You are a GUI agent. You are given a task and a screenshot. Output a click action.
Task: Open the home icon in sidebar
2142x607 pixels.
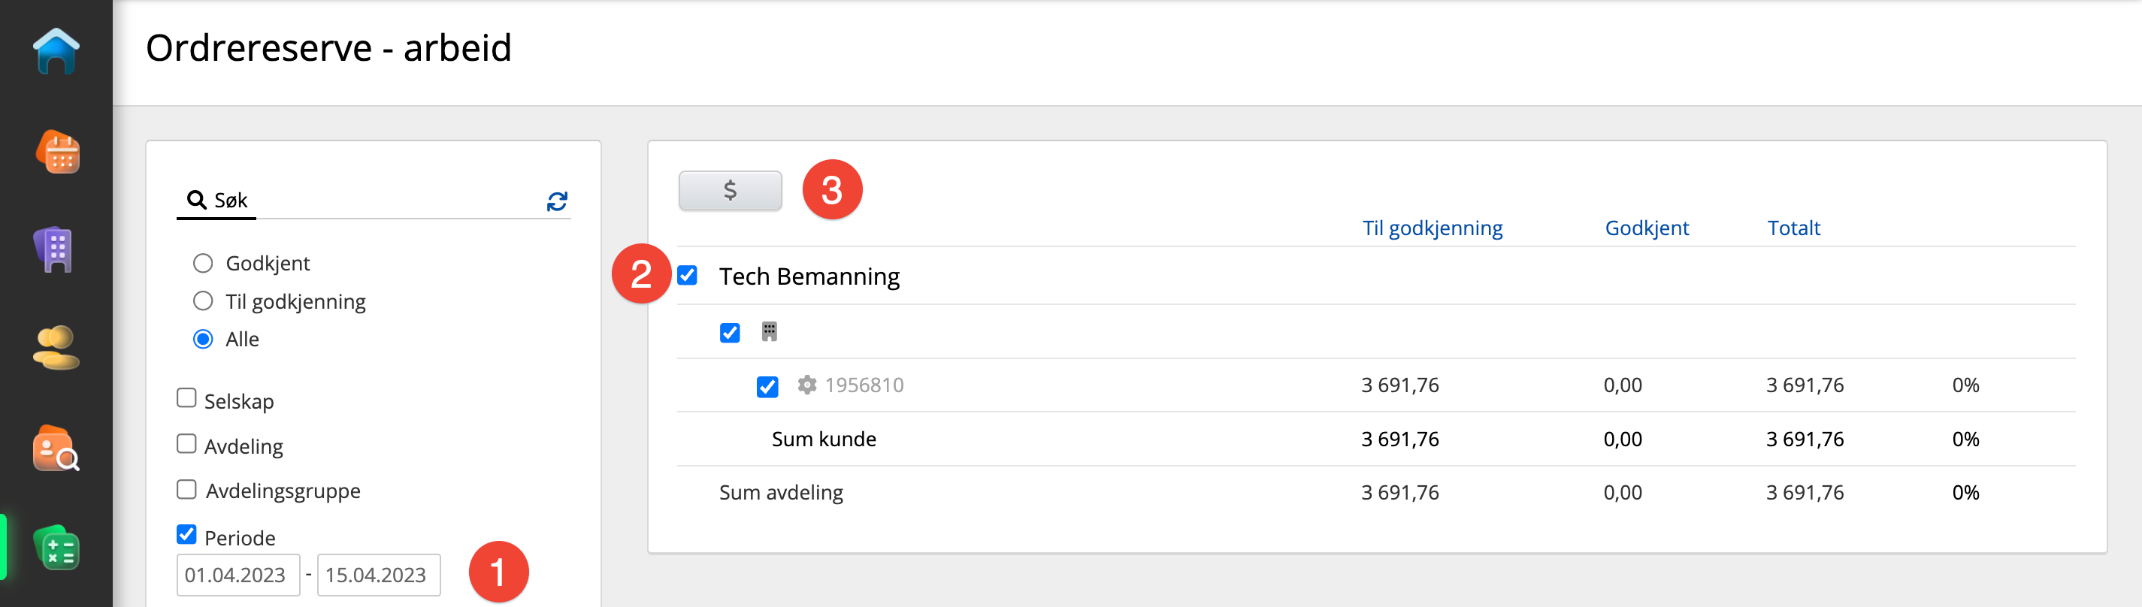coord(56,52)
